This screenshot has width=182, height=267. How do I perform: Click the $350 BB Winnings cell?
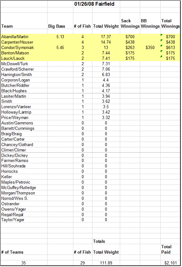(150, 47)
